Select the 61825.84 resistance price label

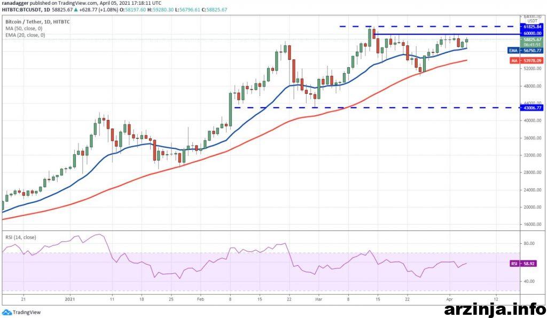tap(533, 26)
